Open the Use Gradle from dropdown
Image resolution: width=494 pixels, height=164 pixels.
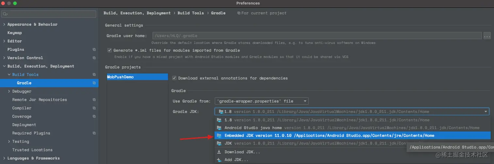(261, 101)
